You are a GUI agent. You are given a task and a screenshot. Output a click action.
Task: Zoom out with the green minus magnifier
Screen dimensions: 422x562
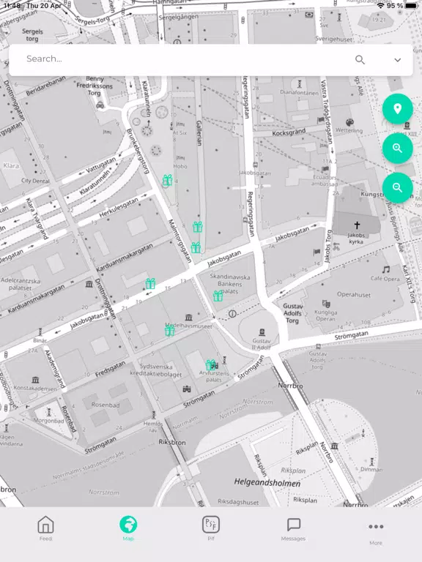pyautogui.click(x=397, y=187)
